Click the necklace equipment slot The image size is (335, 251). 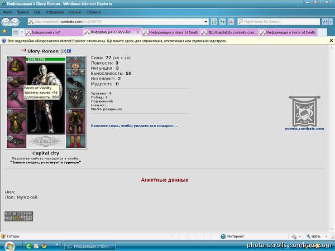click(75, 66)
